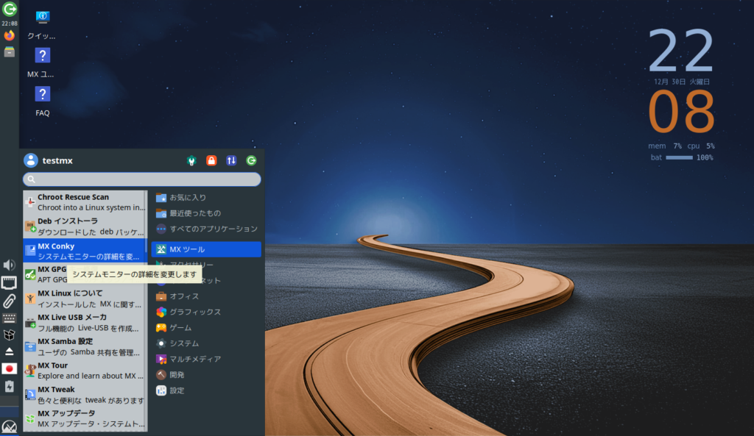Click the testmx user avatar

coord(30,160)
